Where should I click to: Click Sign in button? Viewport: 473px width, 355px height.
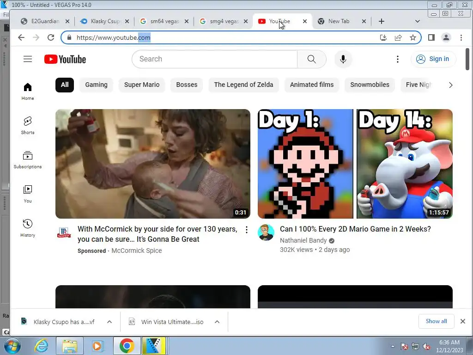[x=433, y=59]
